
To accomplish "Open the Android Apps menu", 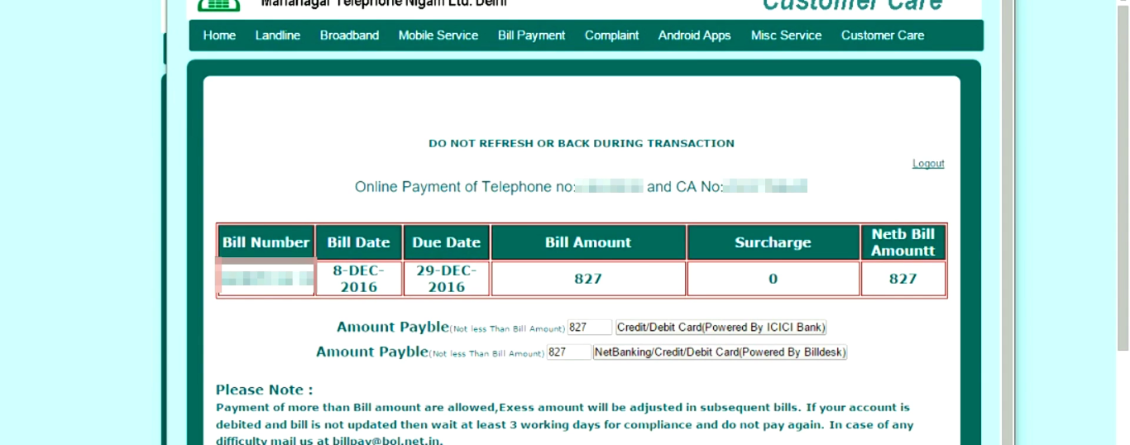I will [x=695, y=36].
